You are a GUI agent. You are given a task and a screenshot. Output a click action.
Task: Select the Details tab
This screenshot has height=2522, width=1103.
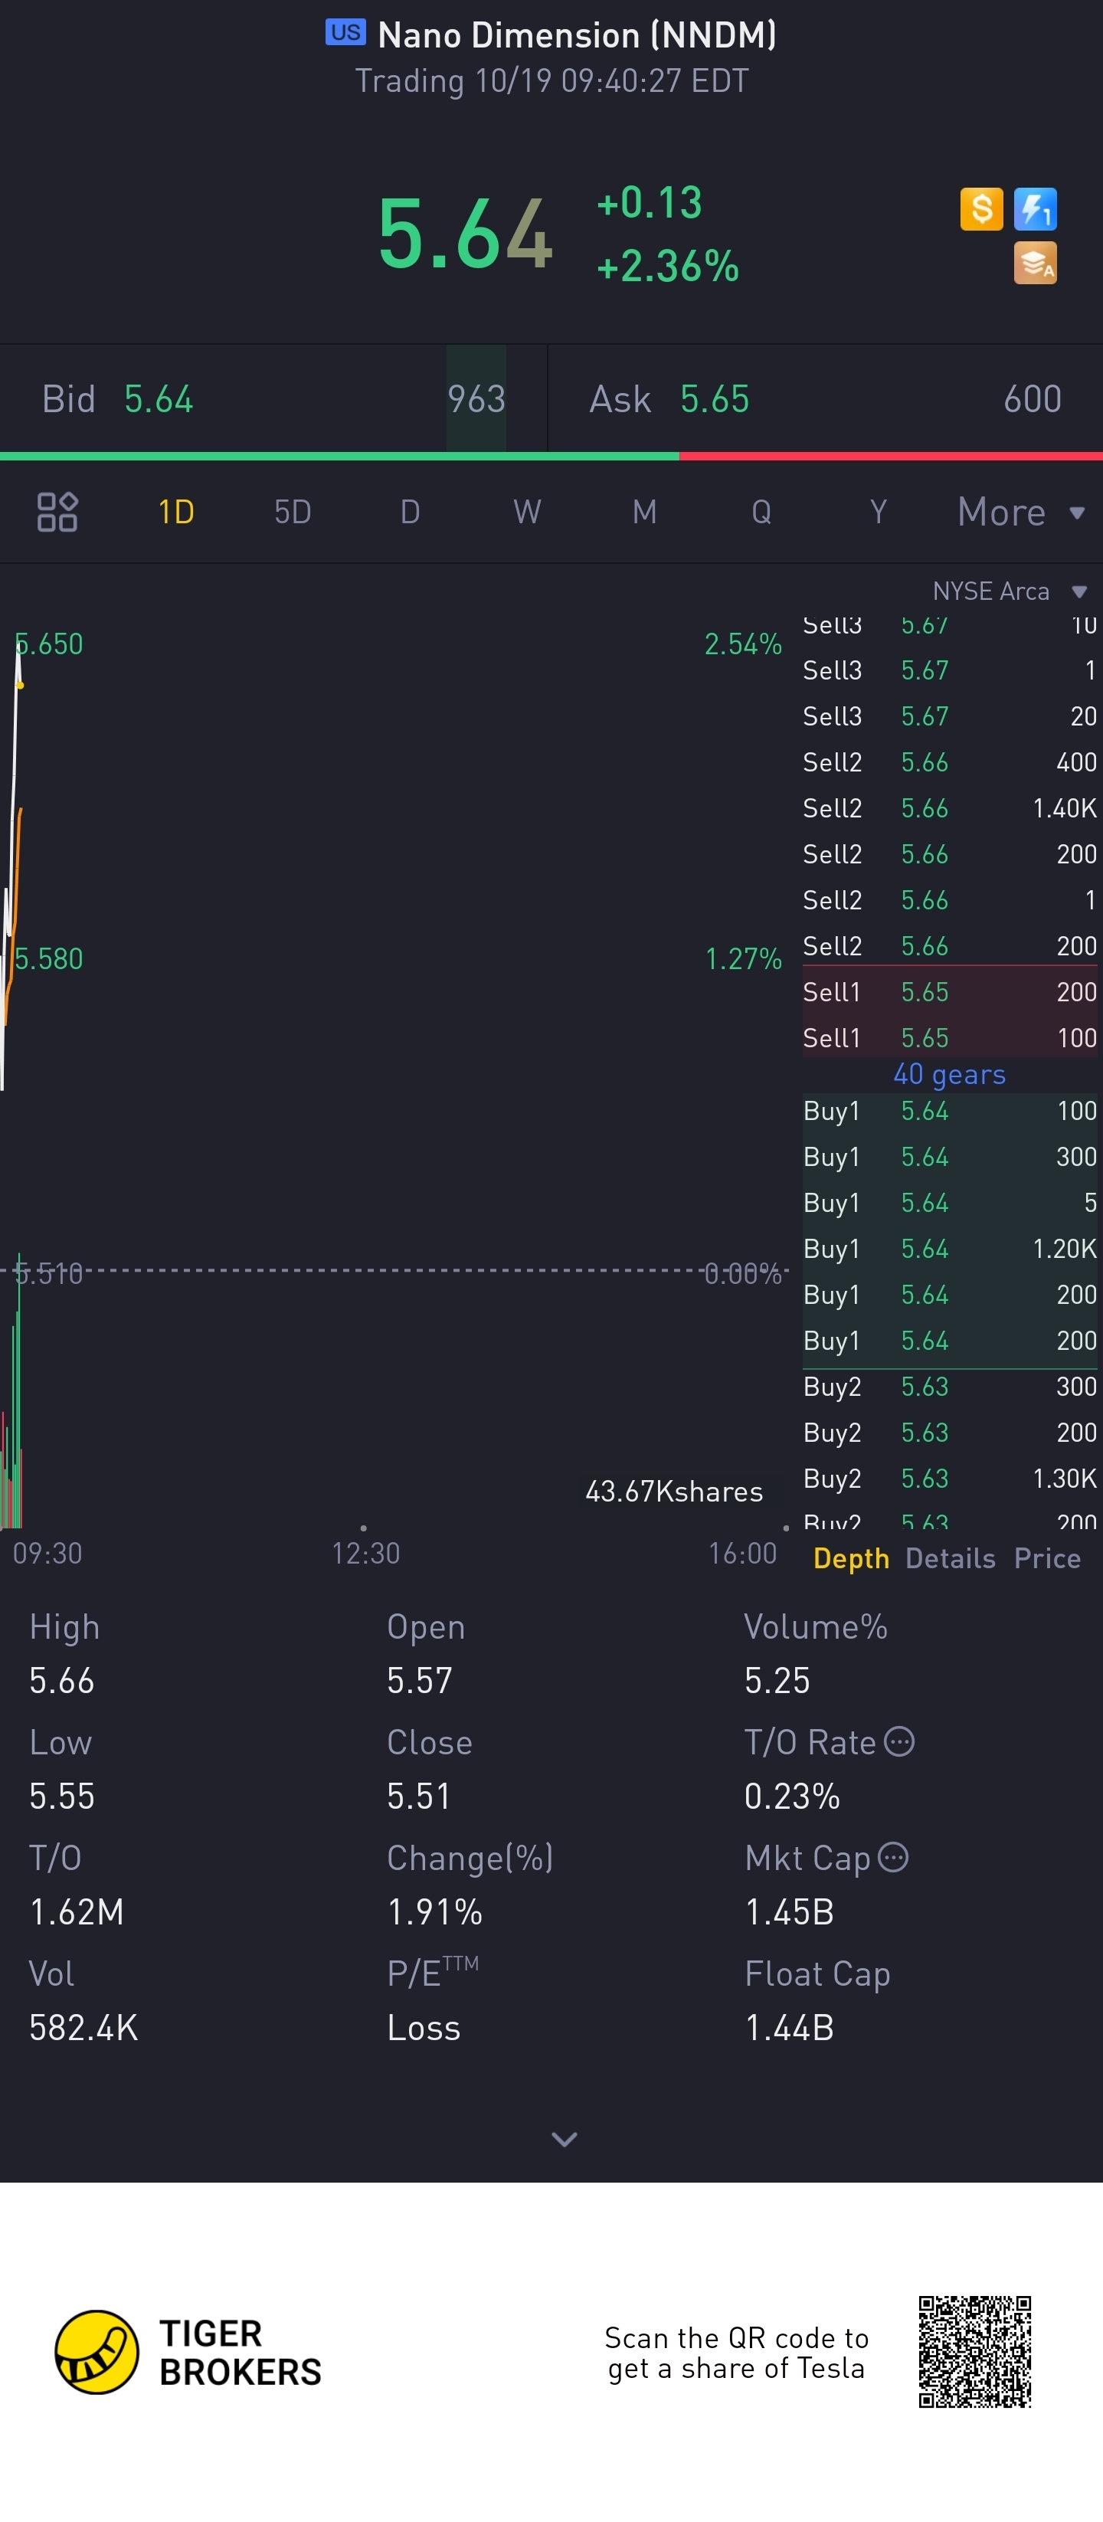(951, 1557)
